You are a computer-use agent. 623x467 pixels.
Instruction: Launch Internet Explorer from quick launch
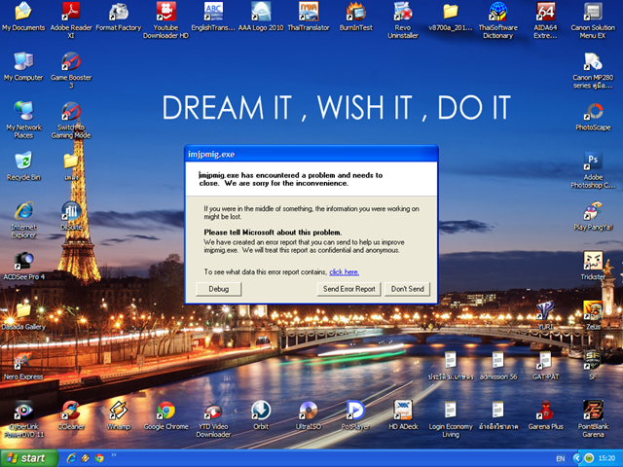point(71,458)
